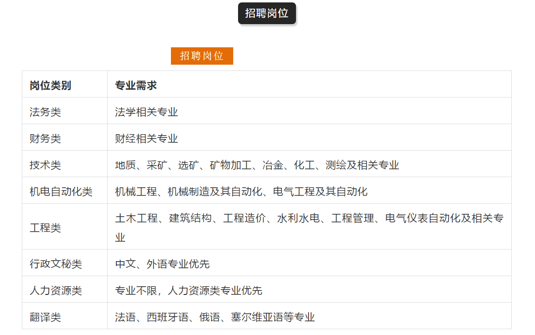Click the requirement text starting with 土木工程
This screenshot has height=335, width=535.
pos(309,218)
